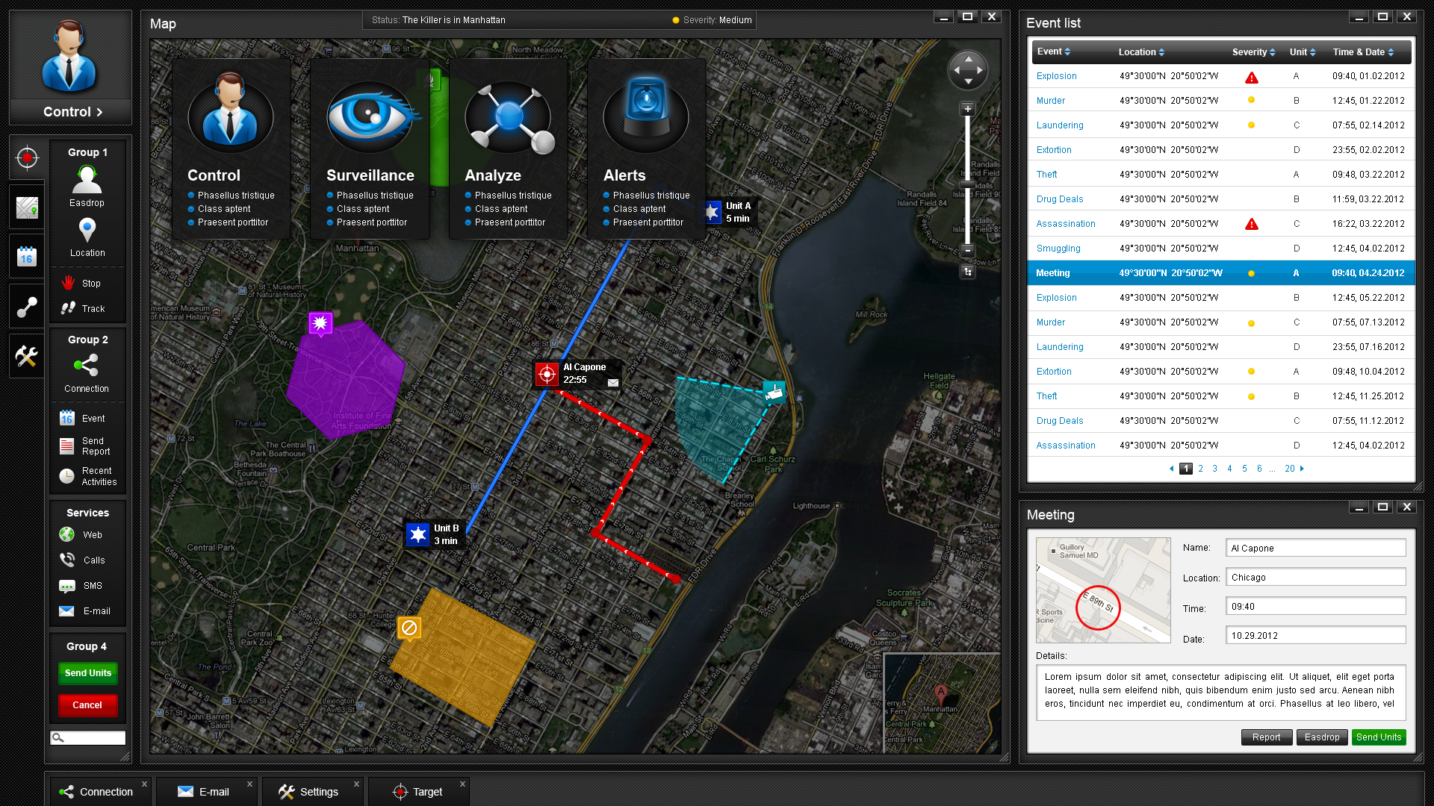Click Send Units in Meeting panel

click(x=1379, y=737)
